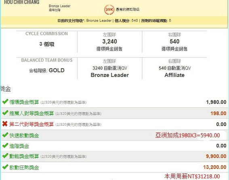This screenshot has height=180, width=229.
Task: Click green checkmark beside 循環獎金概算
Action: [5, 102]
